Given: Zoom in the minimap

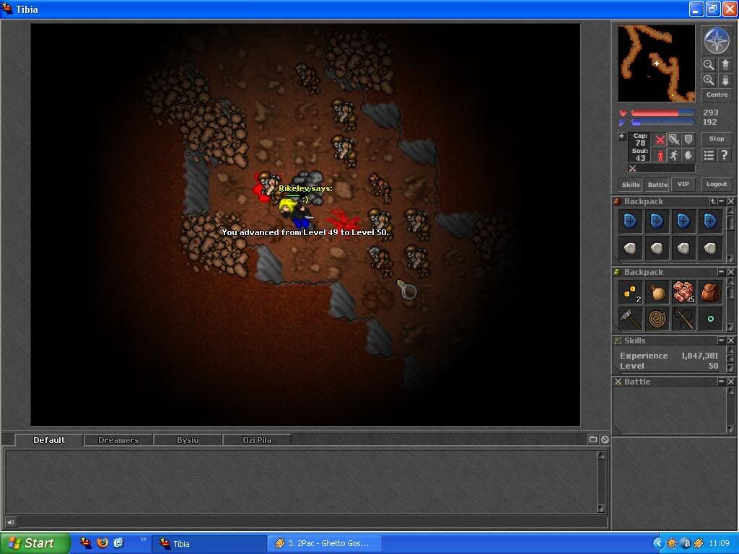Looking at the screenshot, I should coord(709,79).
